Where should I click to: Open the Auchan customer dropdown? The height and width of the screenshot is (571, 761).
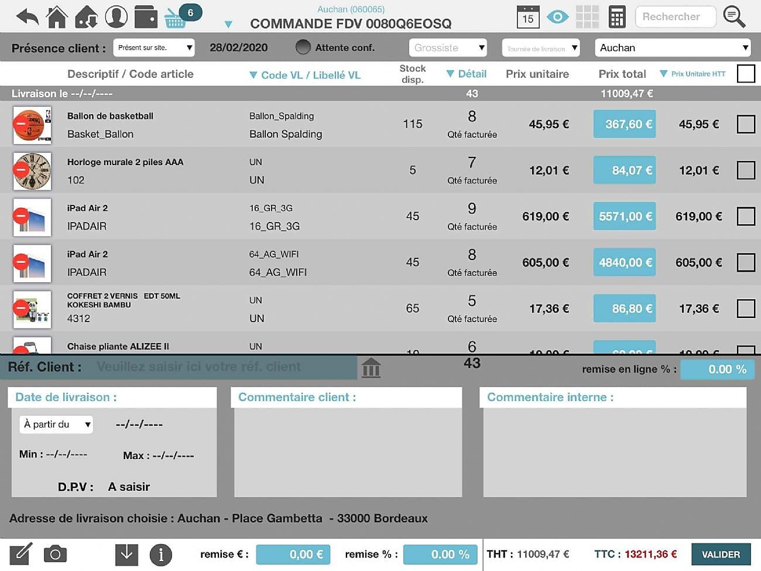[673, 47]
